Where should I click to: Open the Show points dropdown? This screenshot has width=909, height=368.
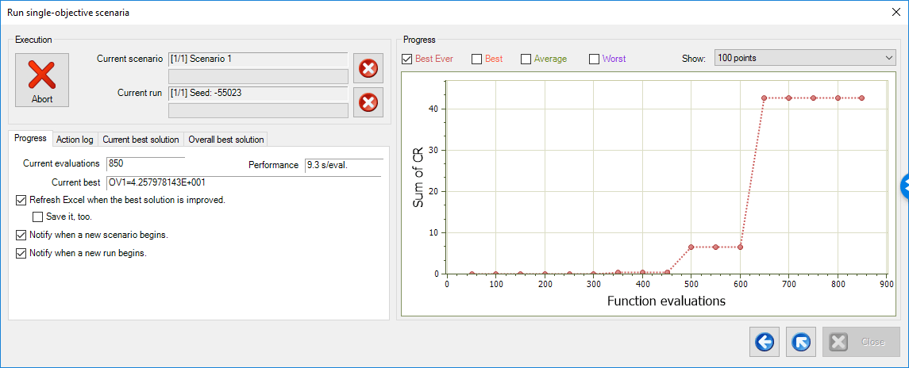(x=803, y=58)
